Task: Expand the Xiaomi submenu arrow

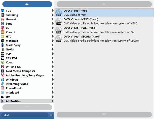Action: coord(53,32)
